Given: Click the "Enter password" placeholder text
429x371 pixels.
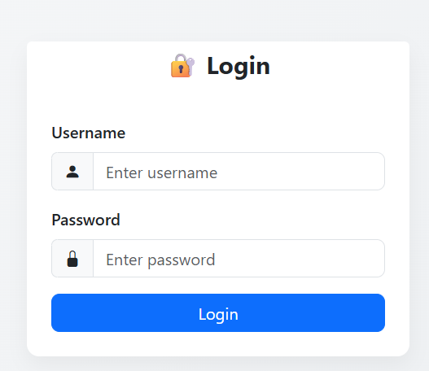Looking at the screenshot, I should [160, 260].
